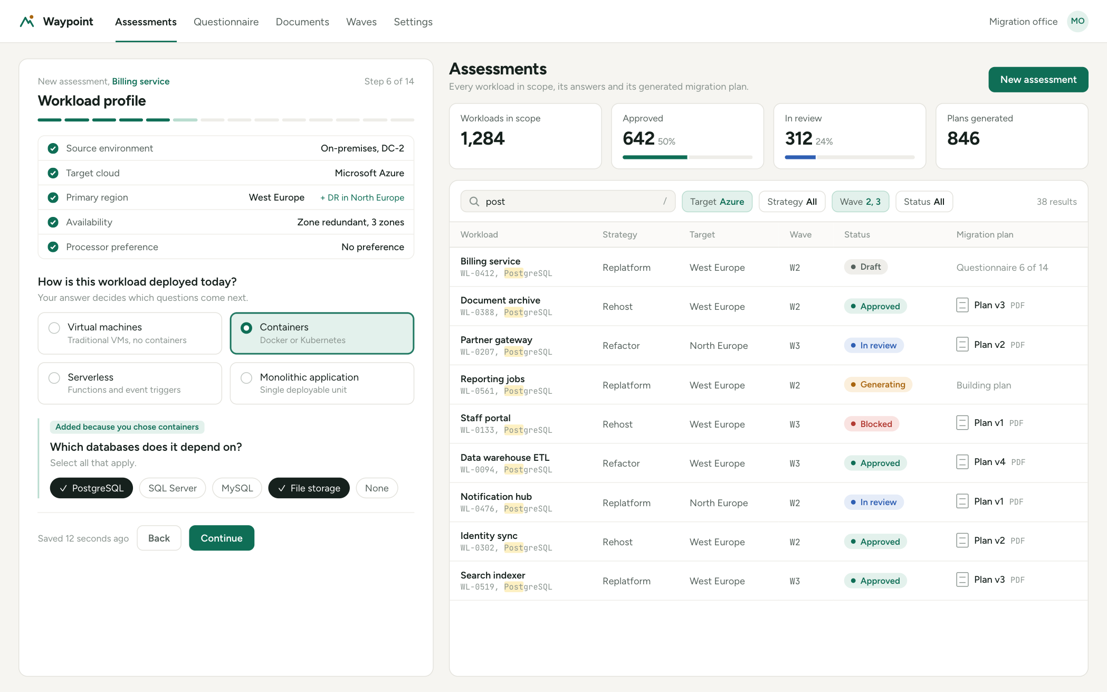Go to the Waves tab

(361, 22)
